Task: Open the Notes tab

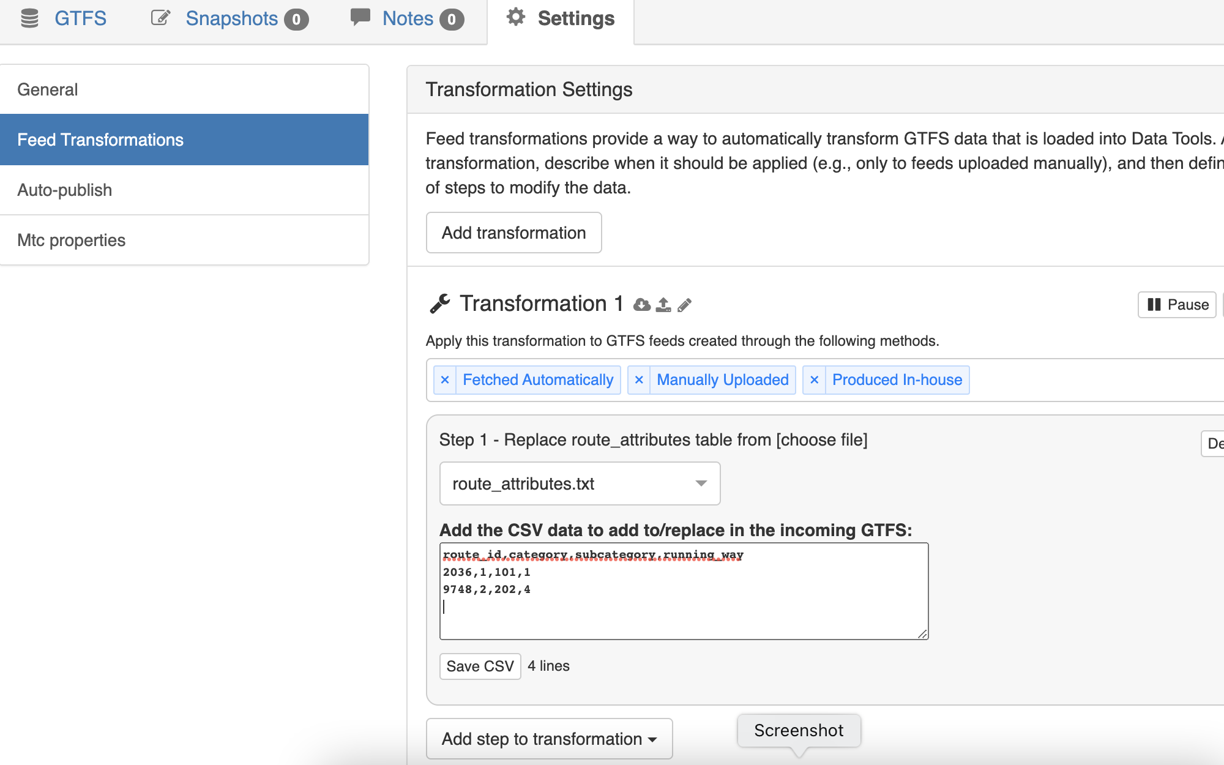Action: pyautogui.click(x=408, y=18)
